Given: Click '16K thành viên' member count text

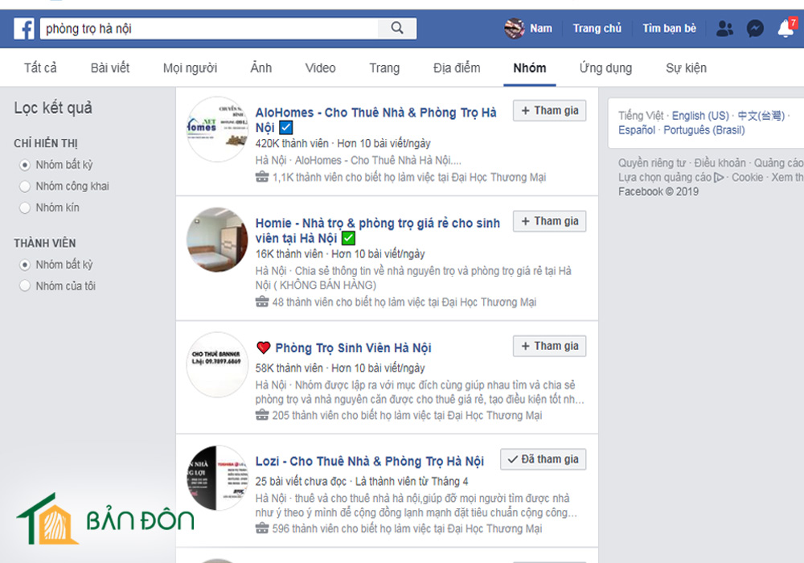Looking at the screenshot, I should (x=289, y=254).
